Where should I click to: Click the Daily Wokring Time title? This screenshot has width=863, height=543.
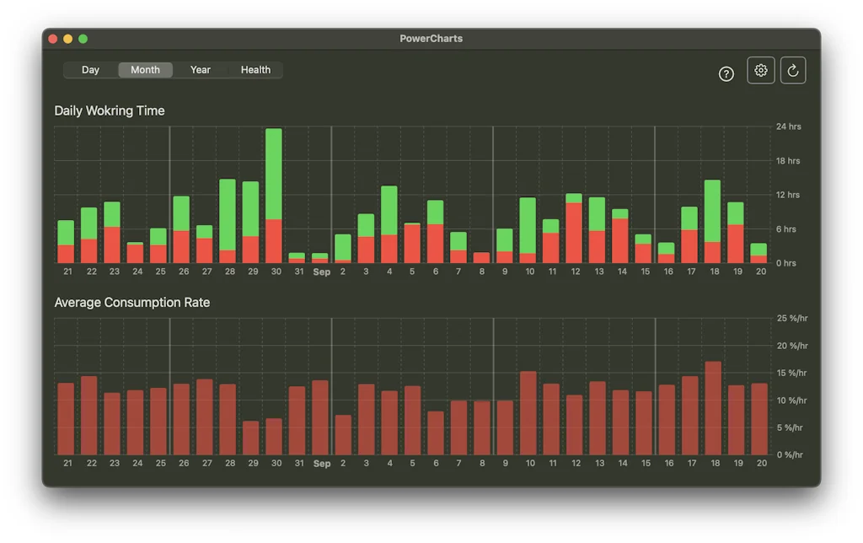110,110
